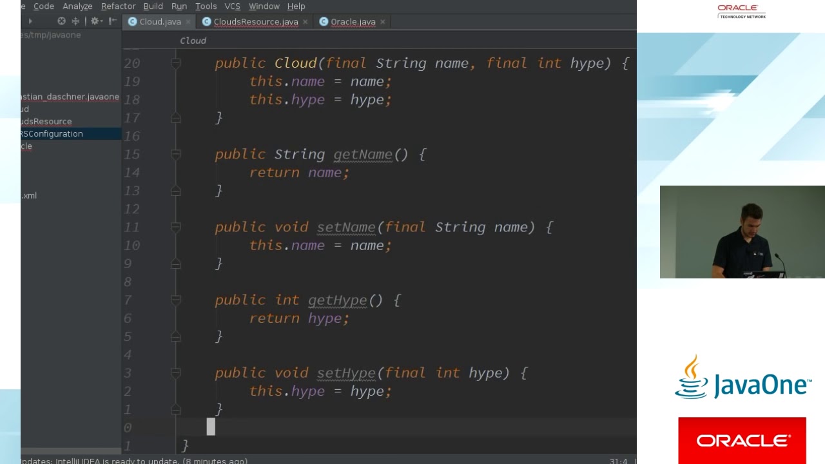Open the VCS menu

tap(232, 6)
